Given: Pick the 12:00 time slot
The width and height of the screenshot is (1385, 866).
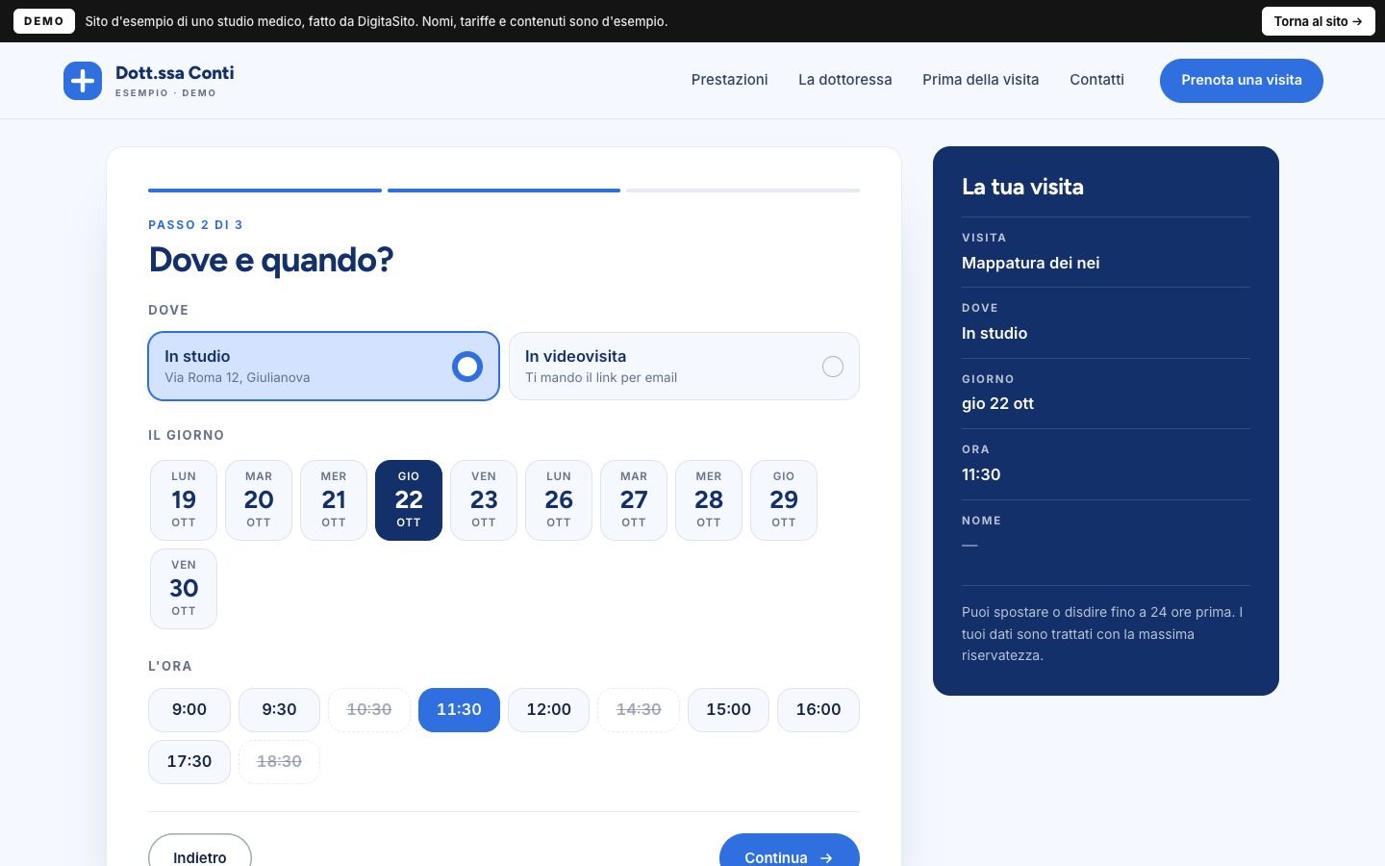Looking at the screenshot, I should pos(549,710).
